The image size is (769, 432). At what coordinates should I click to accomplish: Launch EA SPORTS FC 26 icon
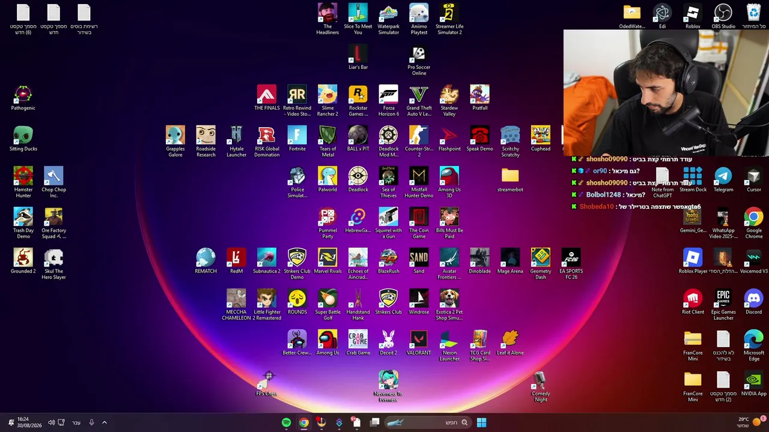571,264
